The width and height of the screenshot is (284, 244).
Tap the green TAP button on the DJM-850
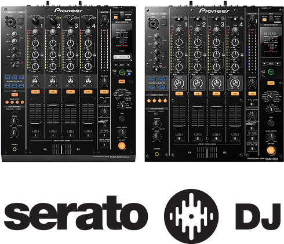point(271,72)
